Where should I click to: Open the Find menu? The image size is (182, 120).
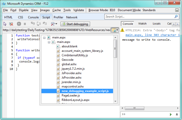(13, 10)
